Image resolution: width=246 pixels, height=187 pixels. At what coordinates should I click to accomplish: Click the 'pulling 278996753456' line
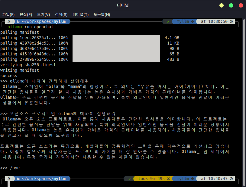point(34,59)
